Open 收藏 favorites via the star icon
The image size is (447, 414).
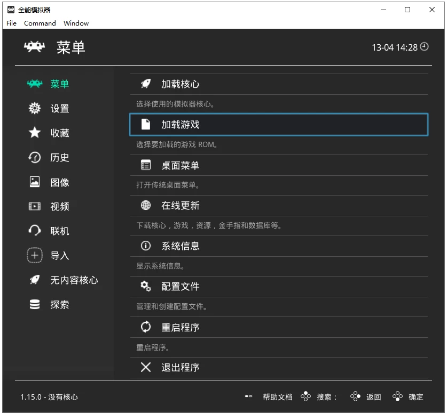click(x=34, y=133)
